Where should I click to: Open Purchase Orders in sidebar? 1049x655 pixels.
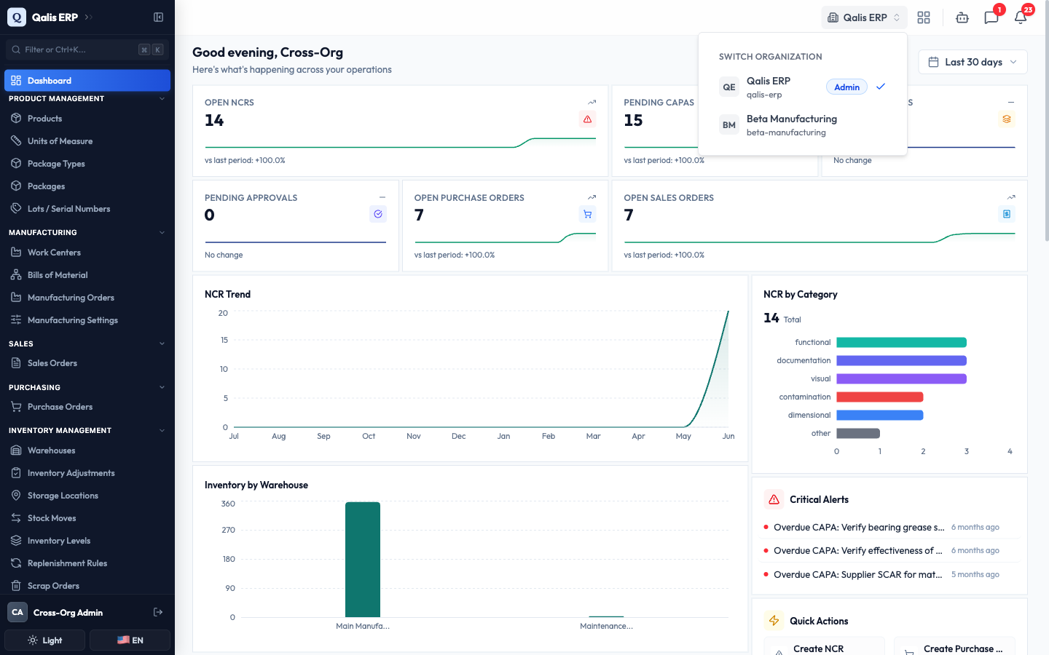87,407
